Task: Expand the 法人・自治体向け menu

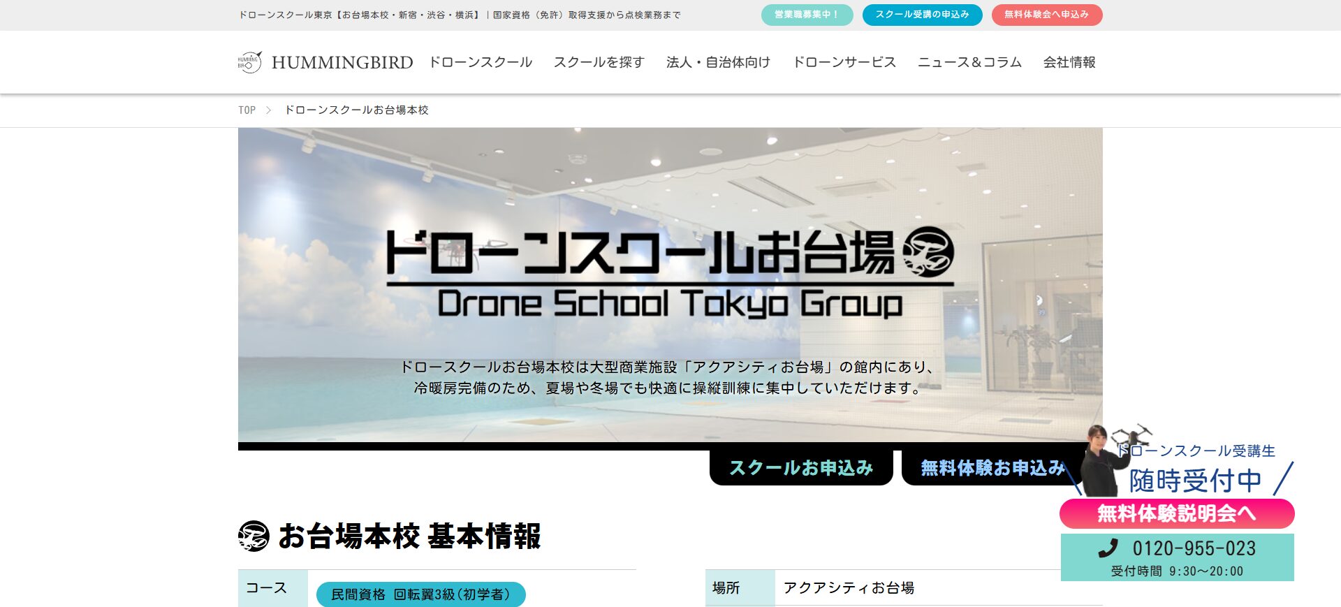Action: (718, 62)
